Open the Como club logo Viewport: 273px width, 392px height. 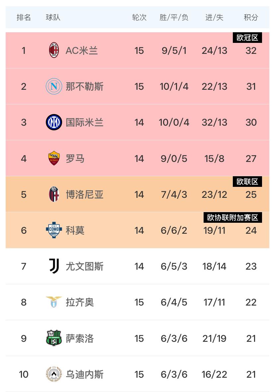(54, 230)
